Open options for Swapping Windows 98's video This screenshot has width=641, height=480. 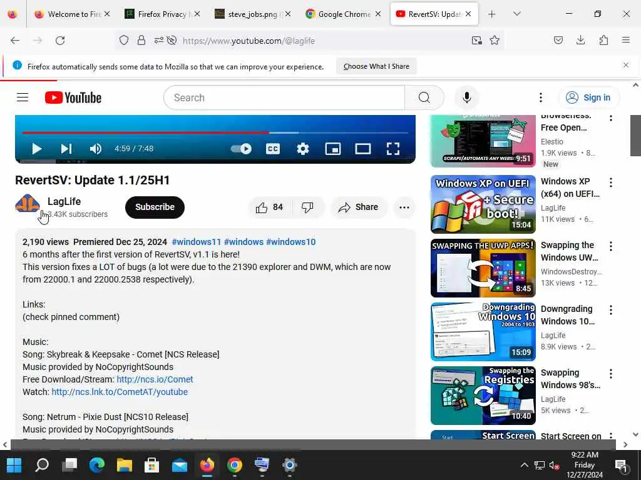pos(611,374)
